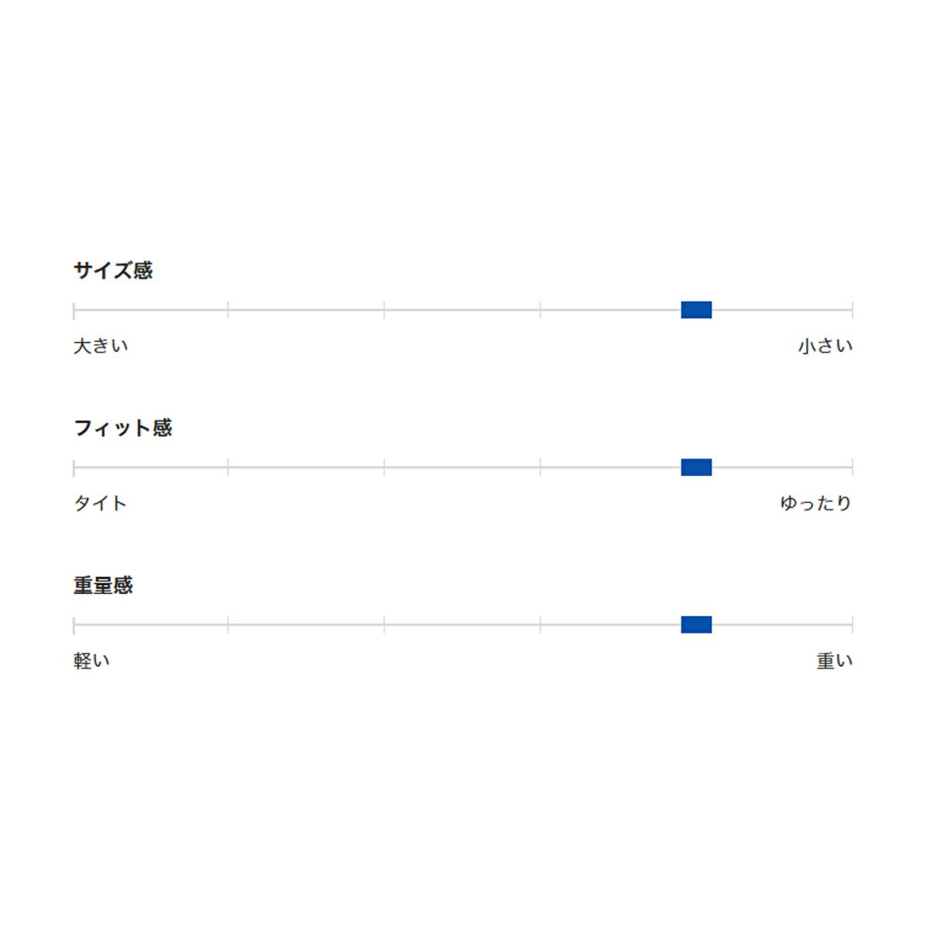This screenshot has height=926, width=926.
Task: Click the 小さい label under size slider
Action: pos(825,346)
